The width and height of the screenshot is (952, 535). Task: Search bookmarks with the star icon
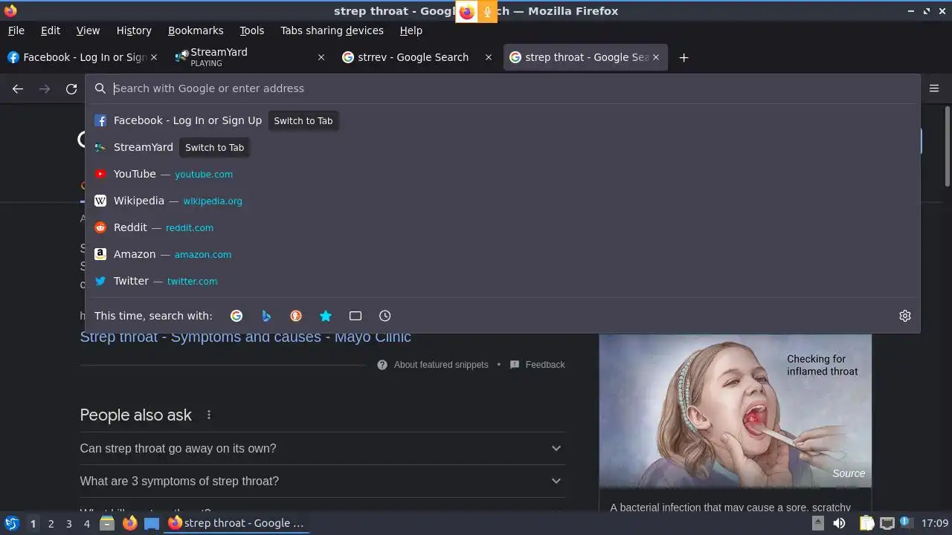pyautogui.click(x=326, y=316)
